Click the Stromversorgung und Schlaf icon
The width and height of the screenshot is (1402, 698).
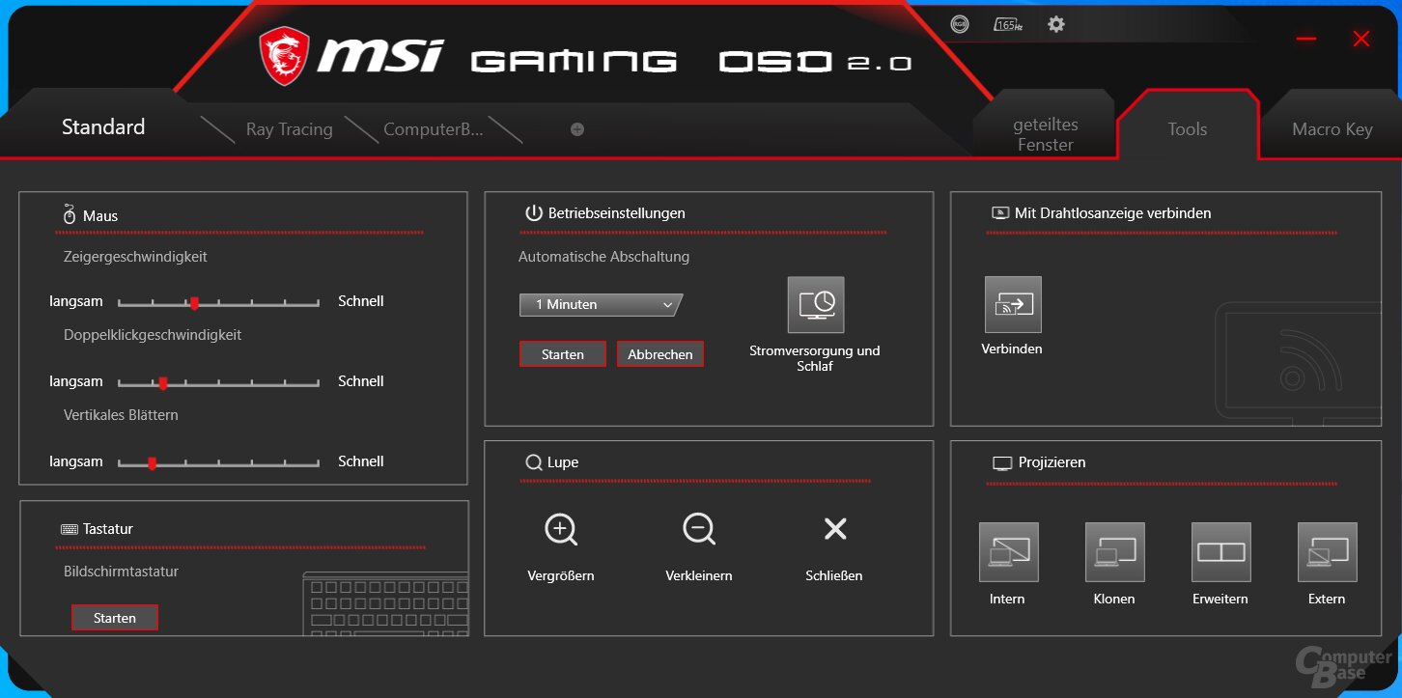coord(816,306)
